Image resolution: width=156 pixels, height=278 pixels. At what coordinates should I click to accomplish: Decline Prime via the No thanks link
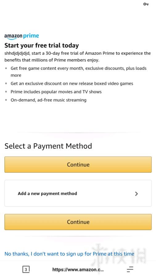(x=69, y=254)
